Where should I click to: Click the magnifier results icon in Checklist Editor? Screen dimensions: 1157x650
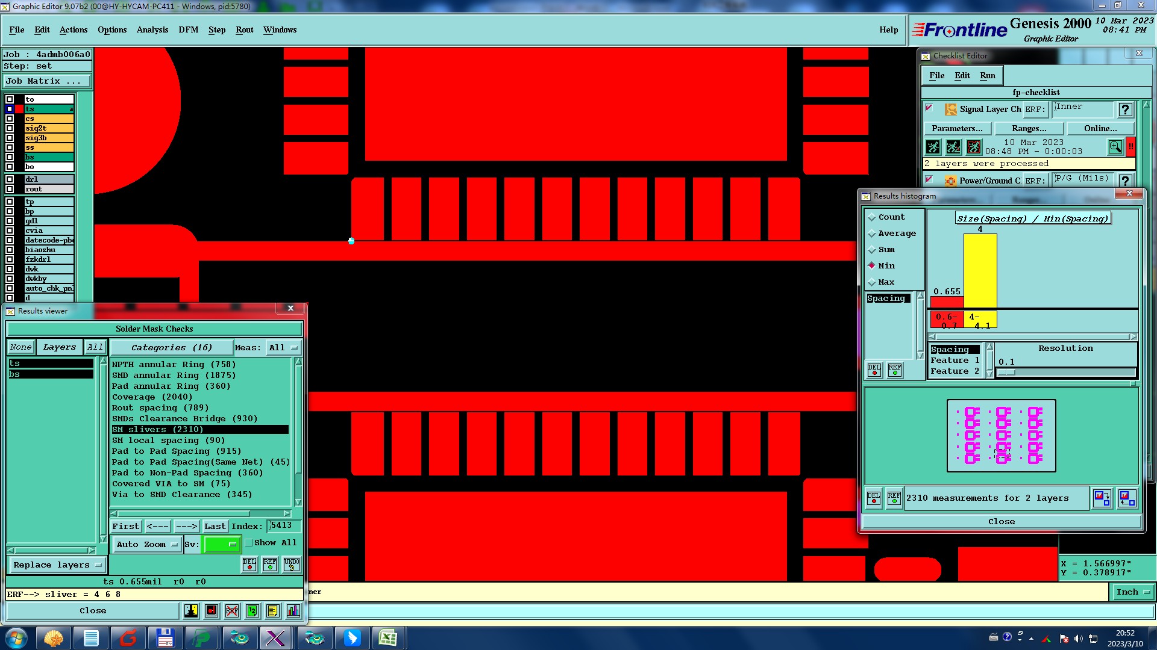coord(1115,147)
